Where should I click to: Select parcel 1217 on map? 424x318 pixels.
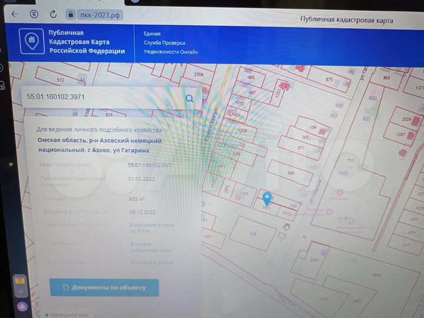[x=406, y=245]
